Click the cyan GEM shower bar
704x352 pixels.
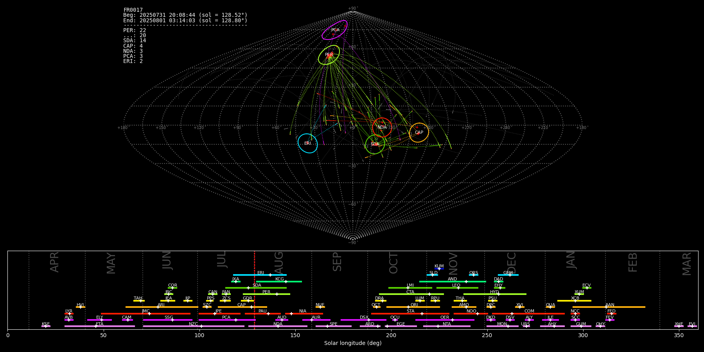[508, 275]
